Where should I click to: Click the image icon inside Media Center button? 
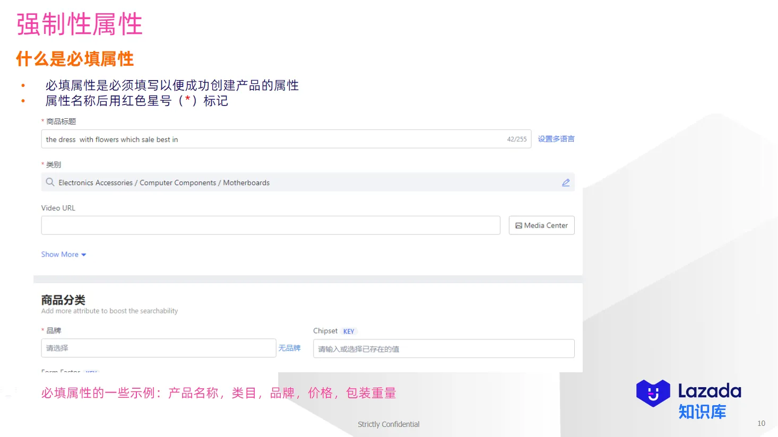(x=519, y=225)
